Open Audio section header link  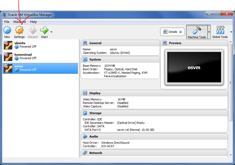click(94, 136)
